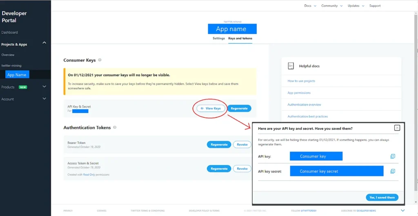
Task: Expand the Products sidebar section
Action: click(x=44, y=86)
